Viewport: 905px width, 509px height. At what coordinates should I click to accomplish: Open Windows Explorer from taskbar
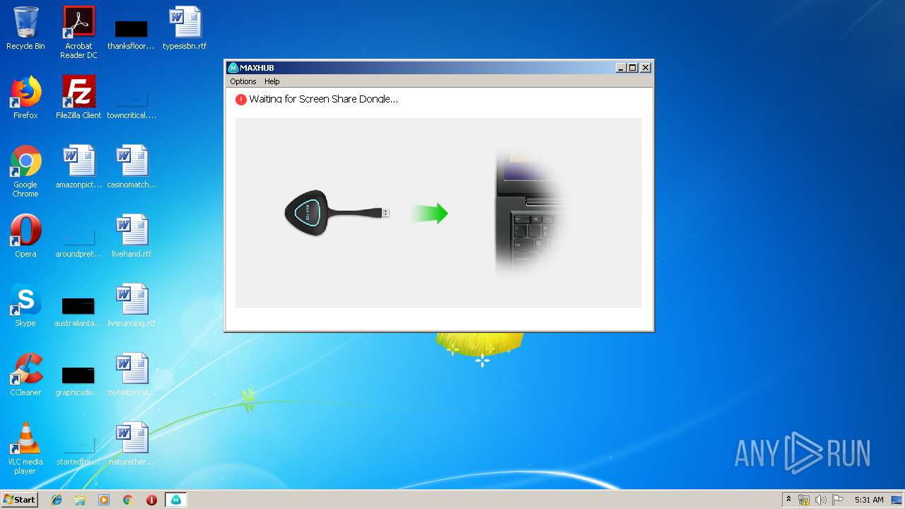coord(80,500)
